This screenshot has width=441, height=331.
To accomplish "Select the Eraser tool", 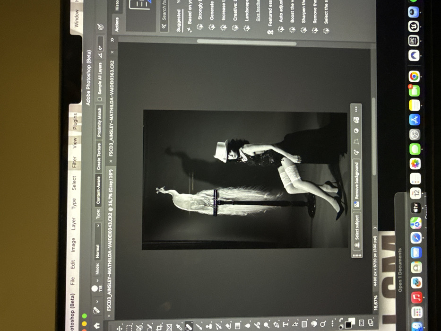I will [x=228, y=326].
